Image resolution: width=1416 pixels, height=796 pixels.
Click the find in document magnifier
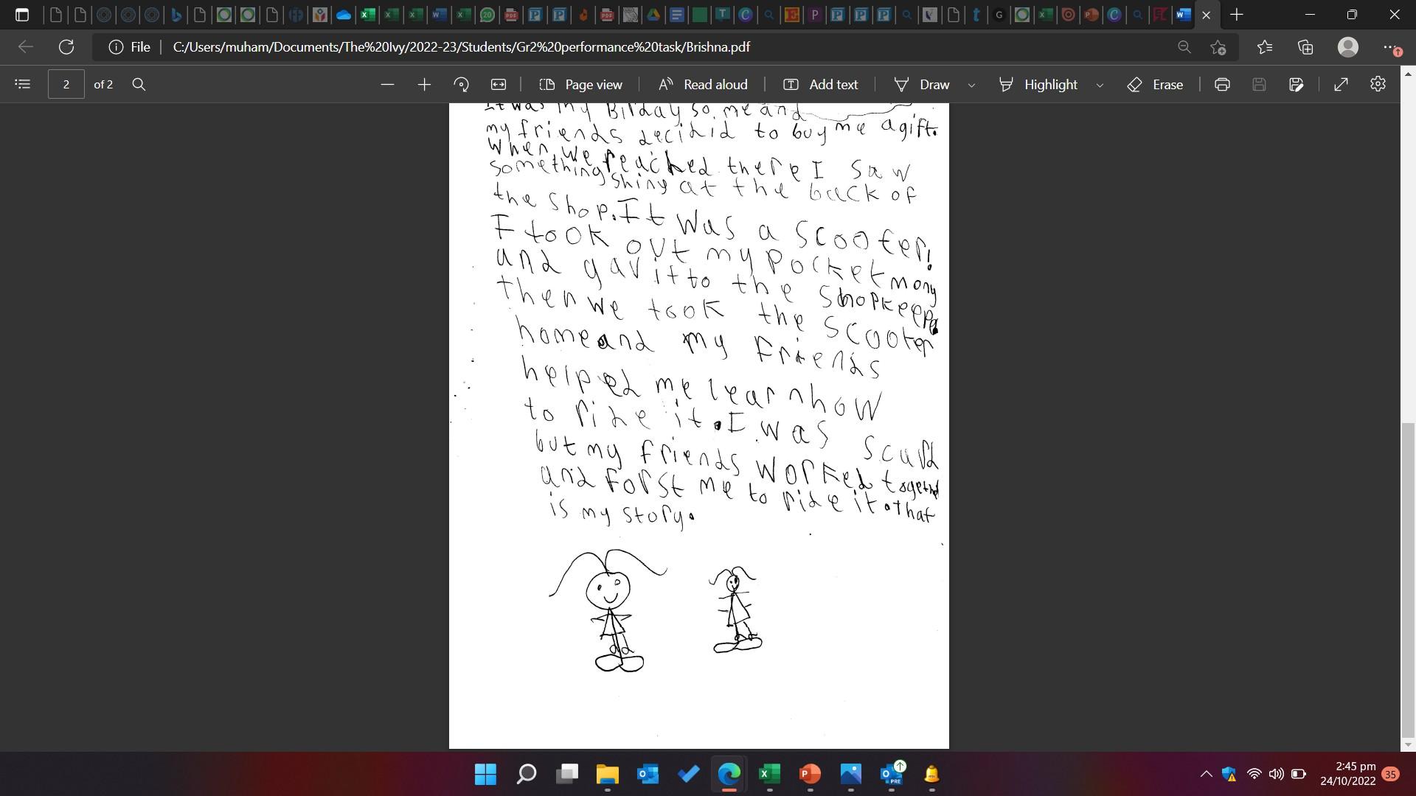click(x=139, y=84)
